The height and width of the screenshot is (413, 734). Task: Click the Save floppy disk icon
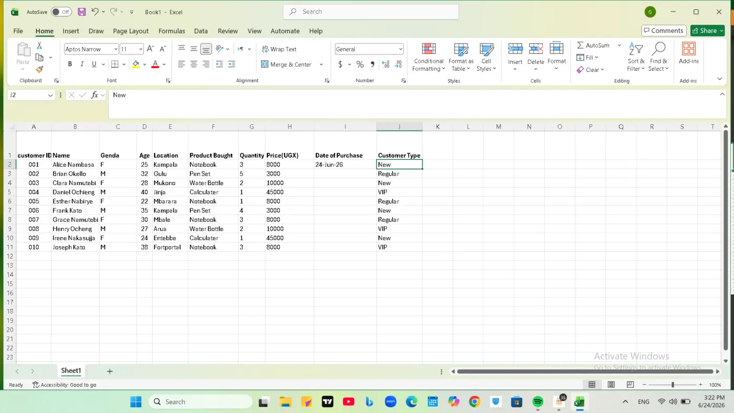coord(82,12)
